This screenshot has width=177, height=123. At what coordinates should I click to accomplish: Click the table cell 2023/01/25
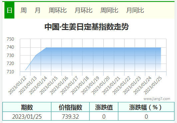(27, 116)
